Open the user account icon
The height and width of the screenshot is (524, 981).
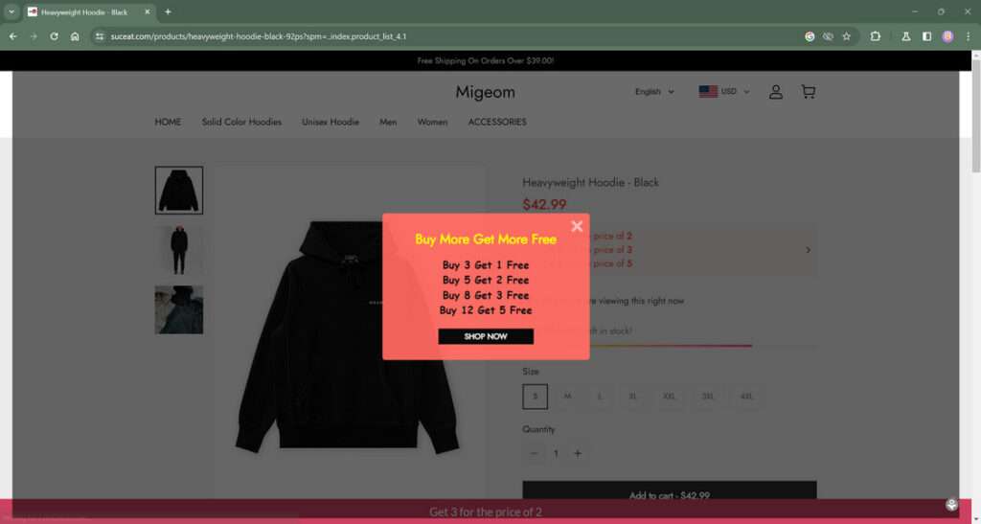pyautogui.click(x=776, y=92)
